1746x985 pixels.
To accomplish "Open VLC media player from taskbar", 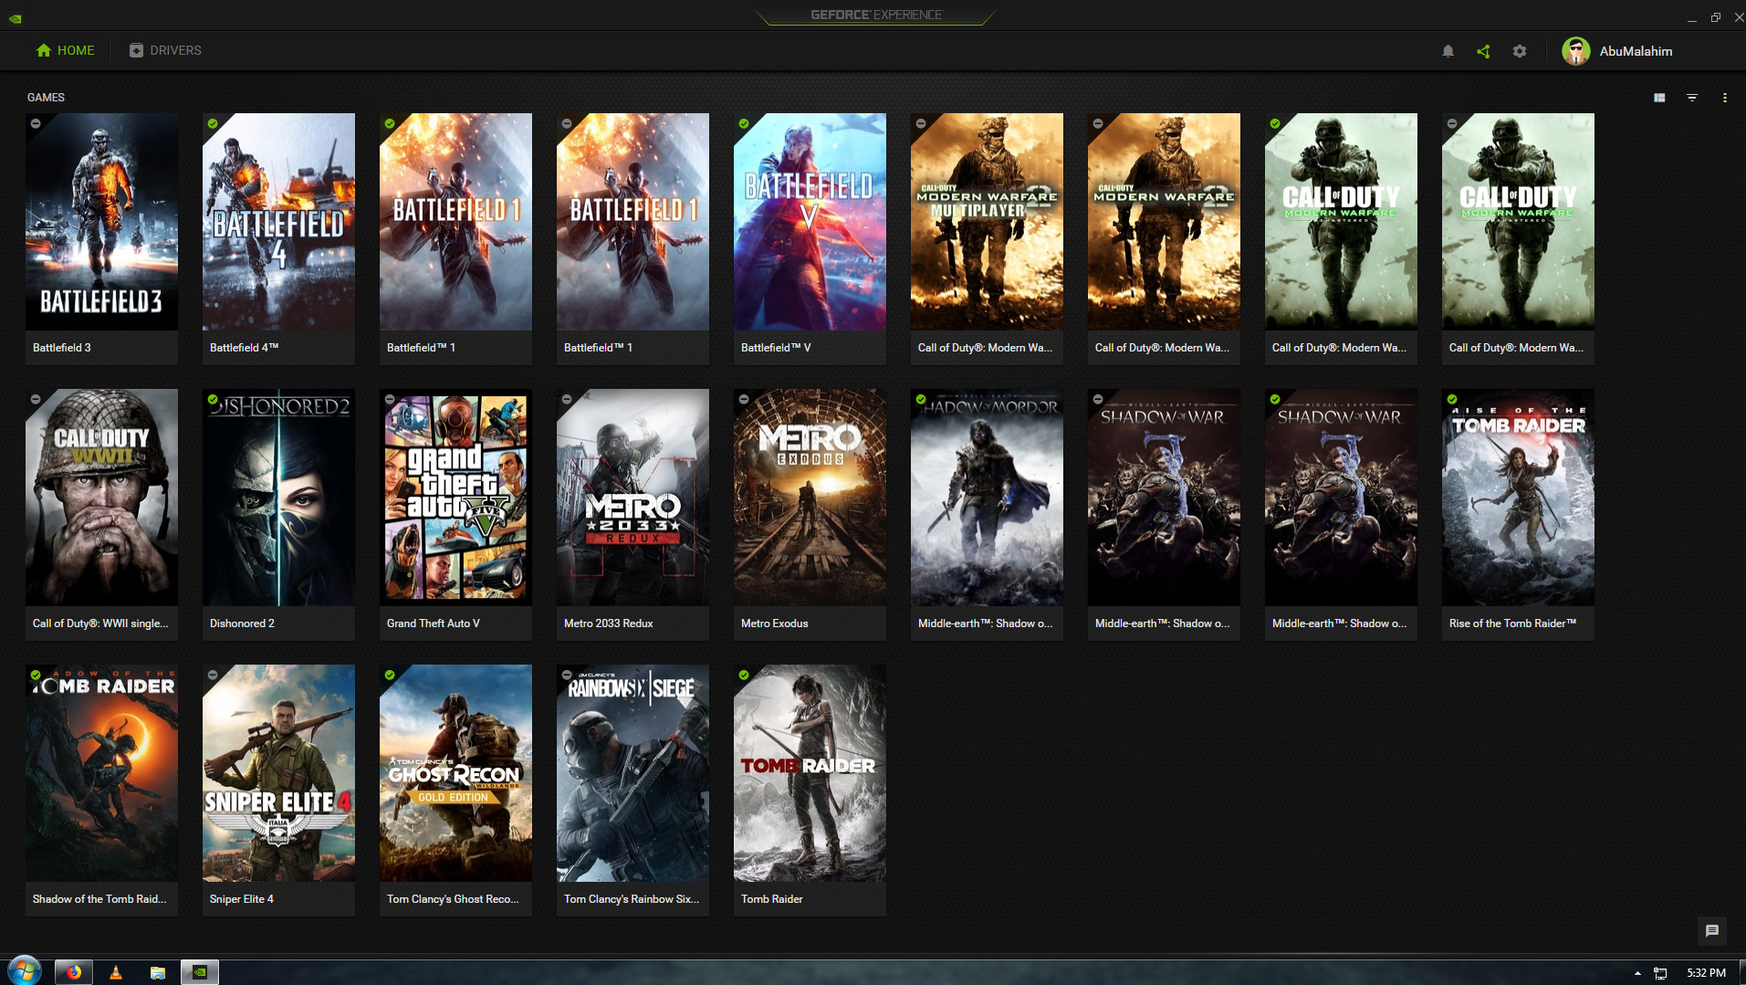I will 116,972.
